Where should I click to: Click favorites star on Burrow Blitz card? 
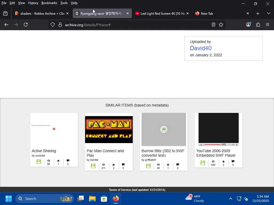[x=168, y=164]
